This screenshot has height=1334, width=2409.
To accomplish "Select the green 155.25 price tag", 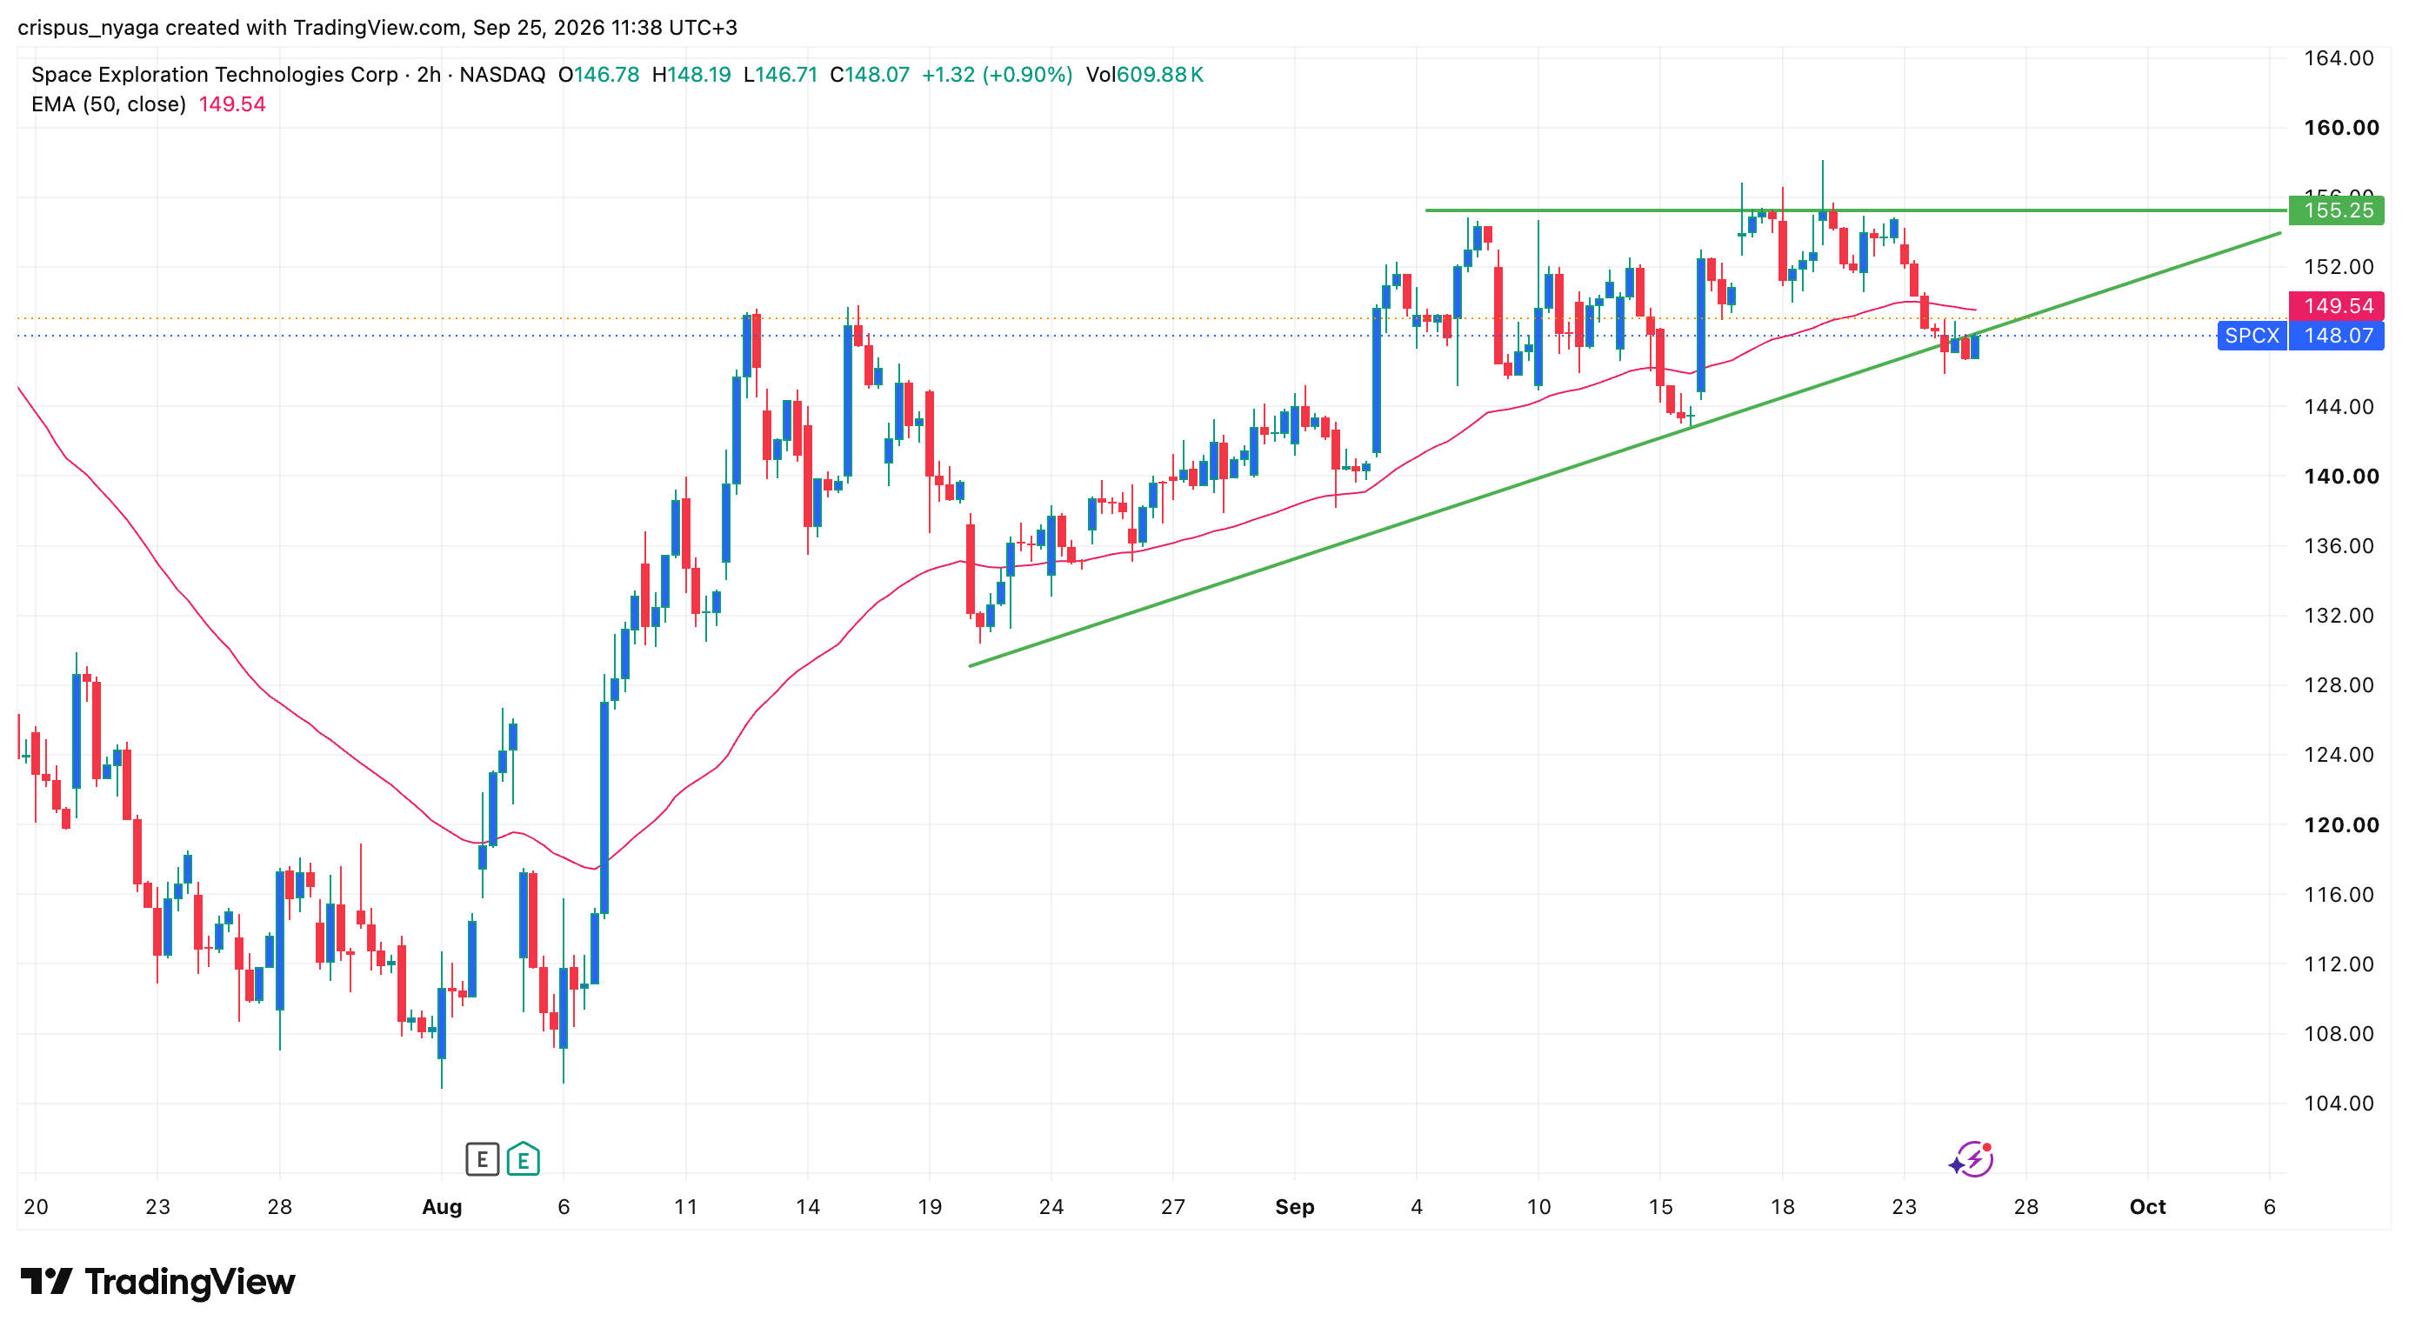I will tap(2336, 210).
